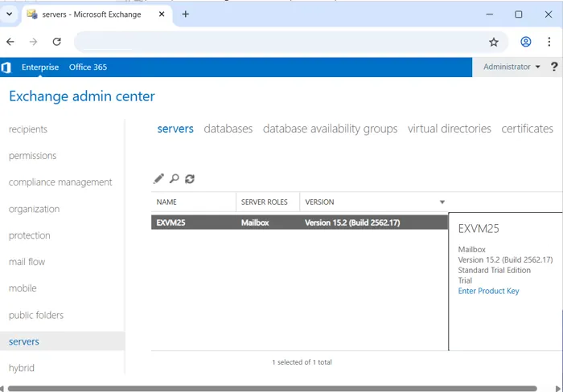Open compliance management in left menu
Viewport: 563px width, 392px height.
pos(60,182)
